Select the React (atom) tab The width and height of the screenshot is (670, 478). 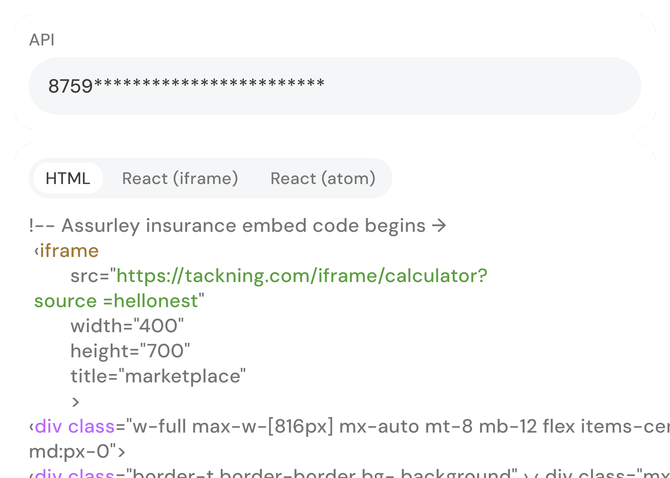coord(323,178)
